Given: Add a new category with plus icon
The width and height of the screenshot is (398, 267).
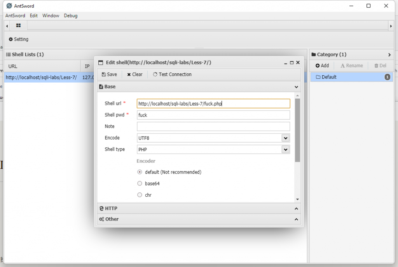Looking at the screenshot, I should click(318, 66).
